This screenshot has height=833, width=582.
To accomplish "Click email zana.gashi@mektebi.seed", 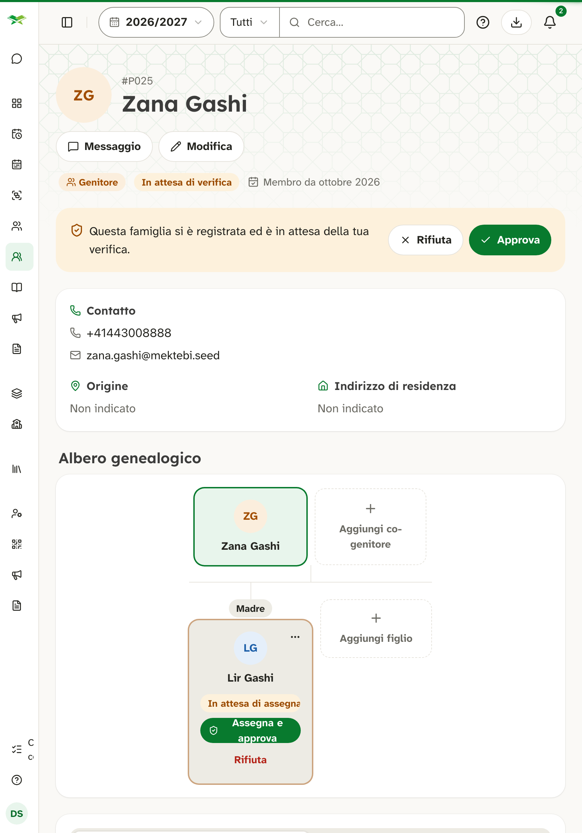I will coord(153,355).
